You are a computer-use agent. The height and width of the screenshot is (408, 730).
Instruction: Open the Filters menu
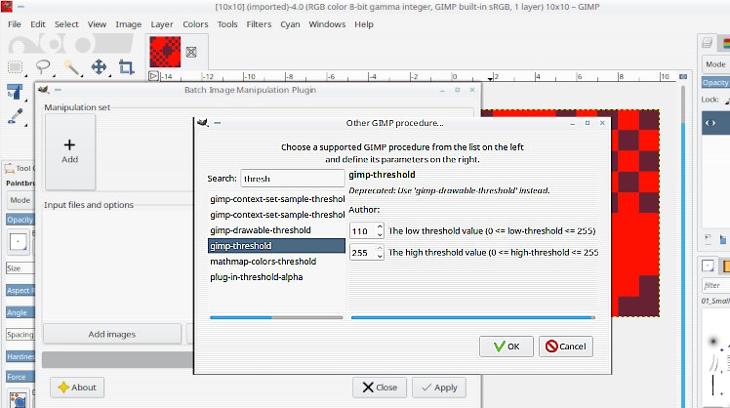pyautogui.click(x=259, y=24)
